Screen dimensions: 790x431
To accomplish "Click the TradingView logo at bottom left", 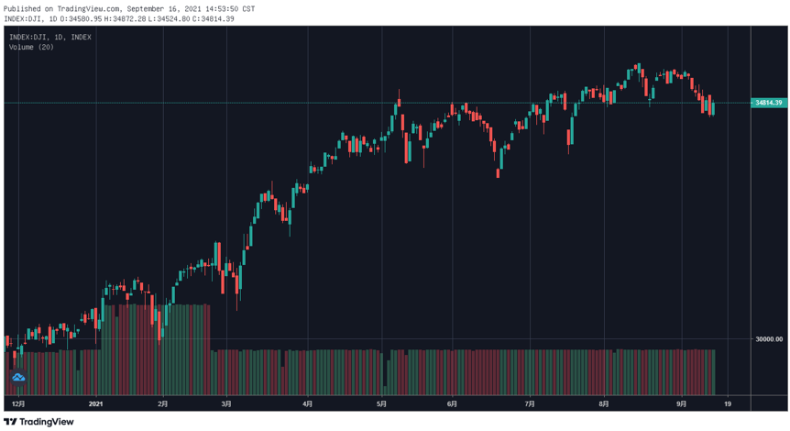I will tap(38, 422).
